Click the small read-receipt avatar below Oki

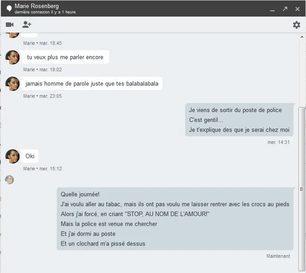coord(9,180)
